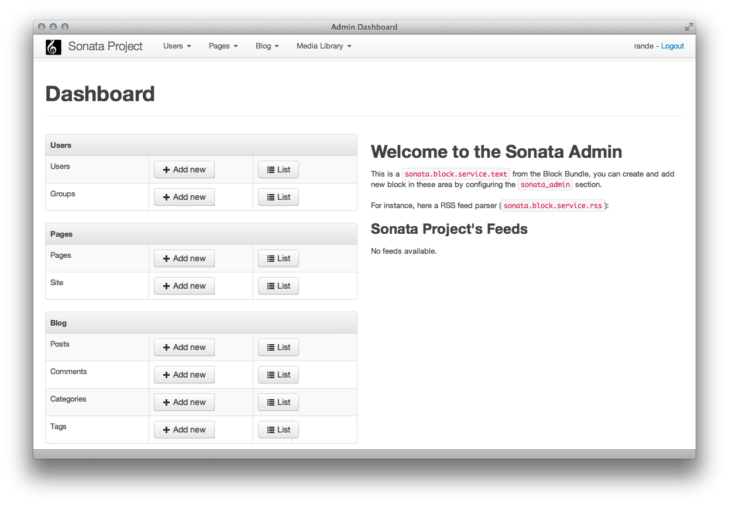Click plus icon in Users Add new
The image size is (729, 505).
coord(166,170)
